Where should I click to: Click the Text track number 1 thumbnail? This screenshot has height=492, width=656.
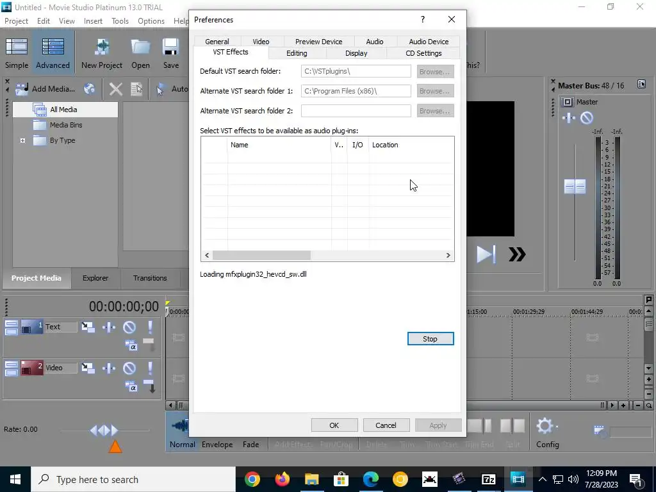tap(32, 327)
